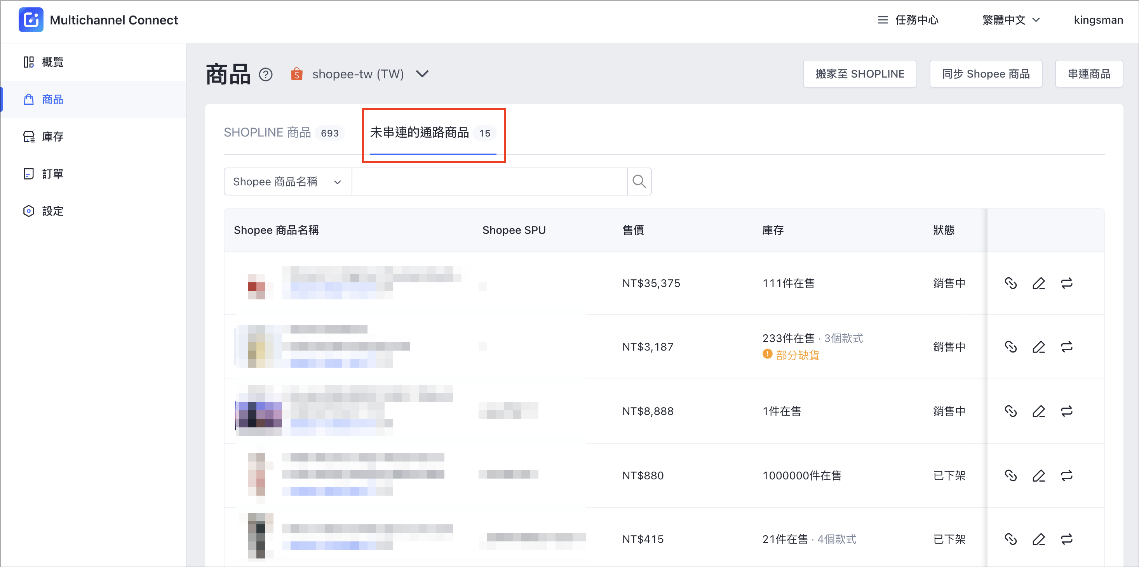
Task: Click the 狀態 column header
Action: (x=944, y=230)
